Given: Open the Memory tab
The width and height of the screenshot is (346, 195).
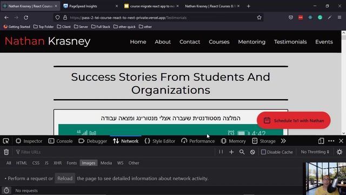Looking at the screenshot, I should tap(233, 141).
